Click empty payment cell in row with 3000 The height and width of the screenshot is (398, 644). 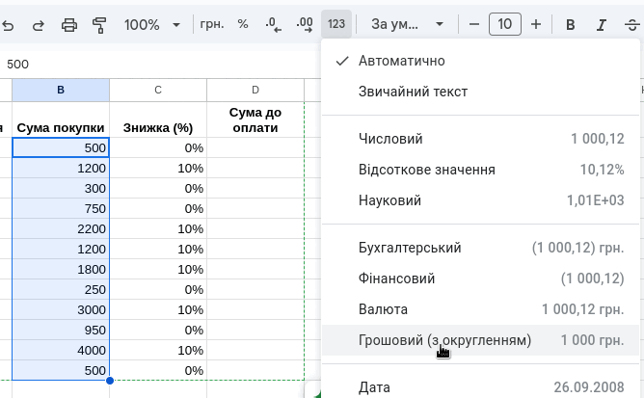click(255, 309)
